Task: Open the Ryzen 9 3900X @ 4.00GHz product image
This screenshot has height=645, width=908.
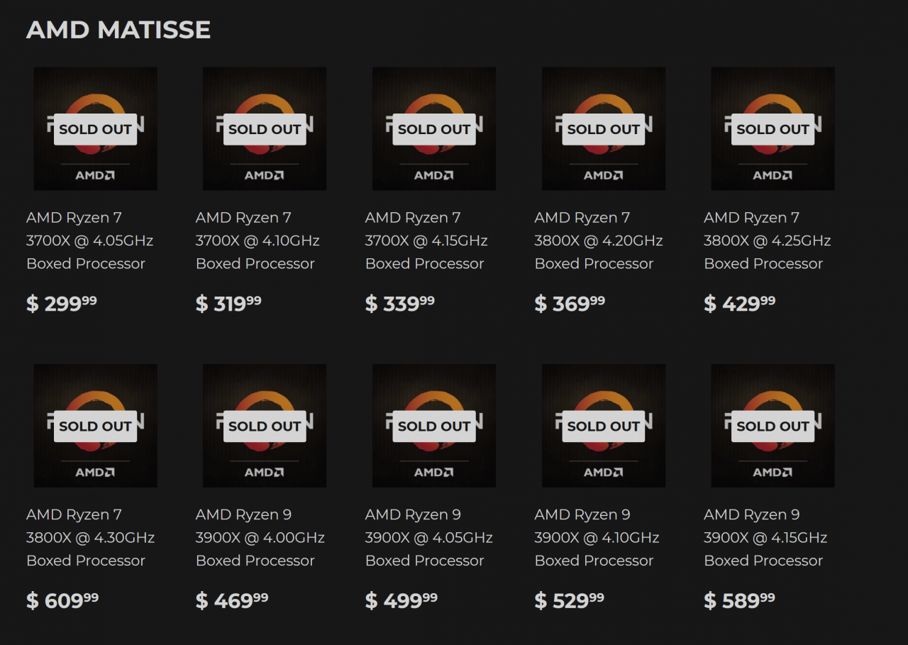Action: 265,426
